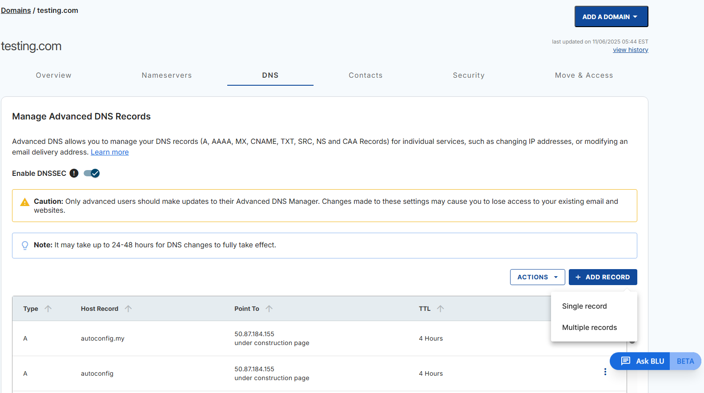
Task: Click the caution warning triangle icon
Action: (25, 202)
